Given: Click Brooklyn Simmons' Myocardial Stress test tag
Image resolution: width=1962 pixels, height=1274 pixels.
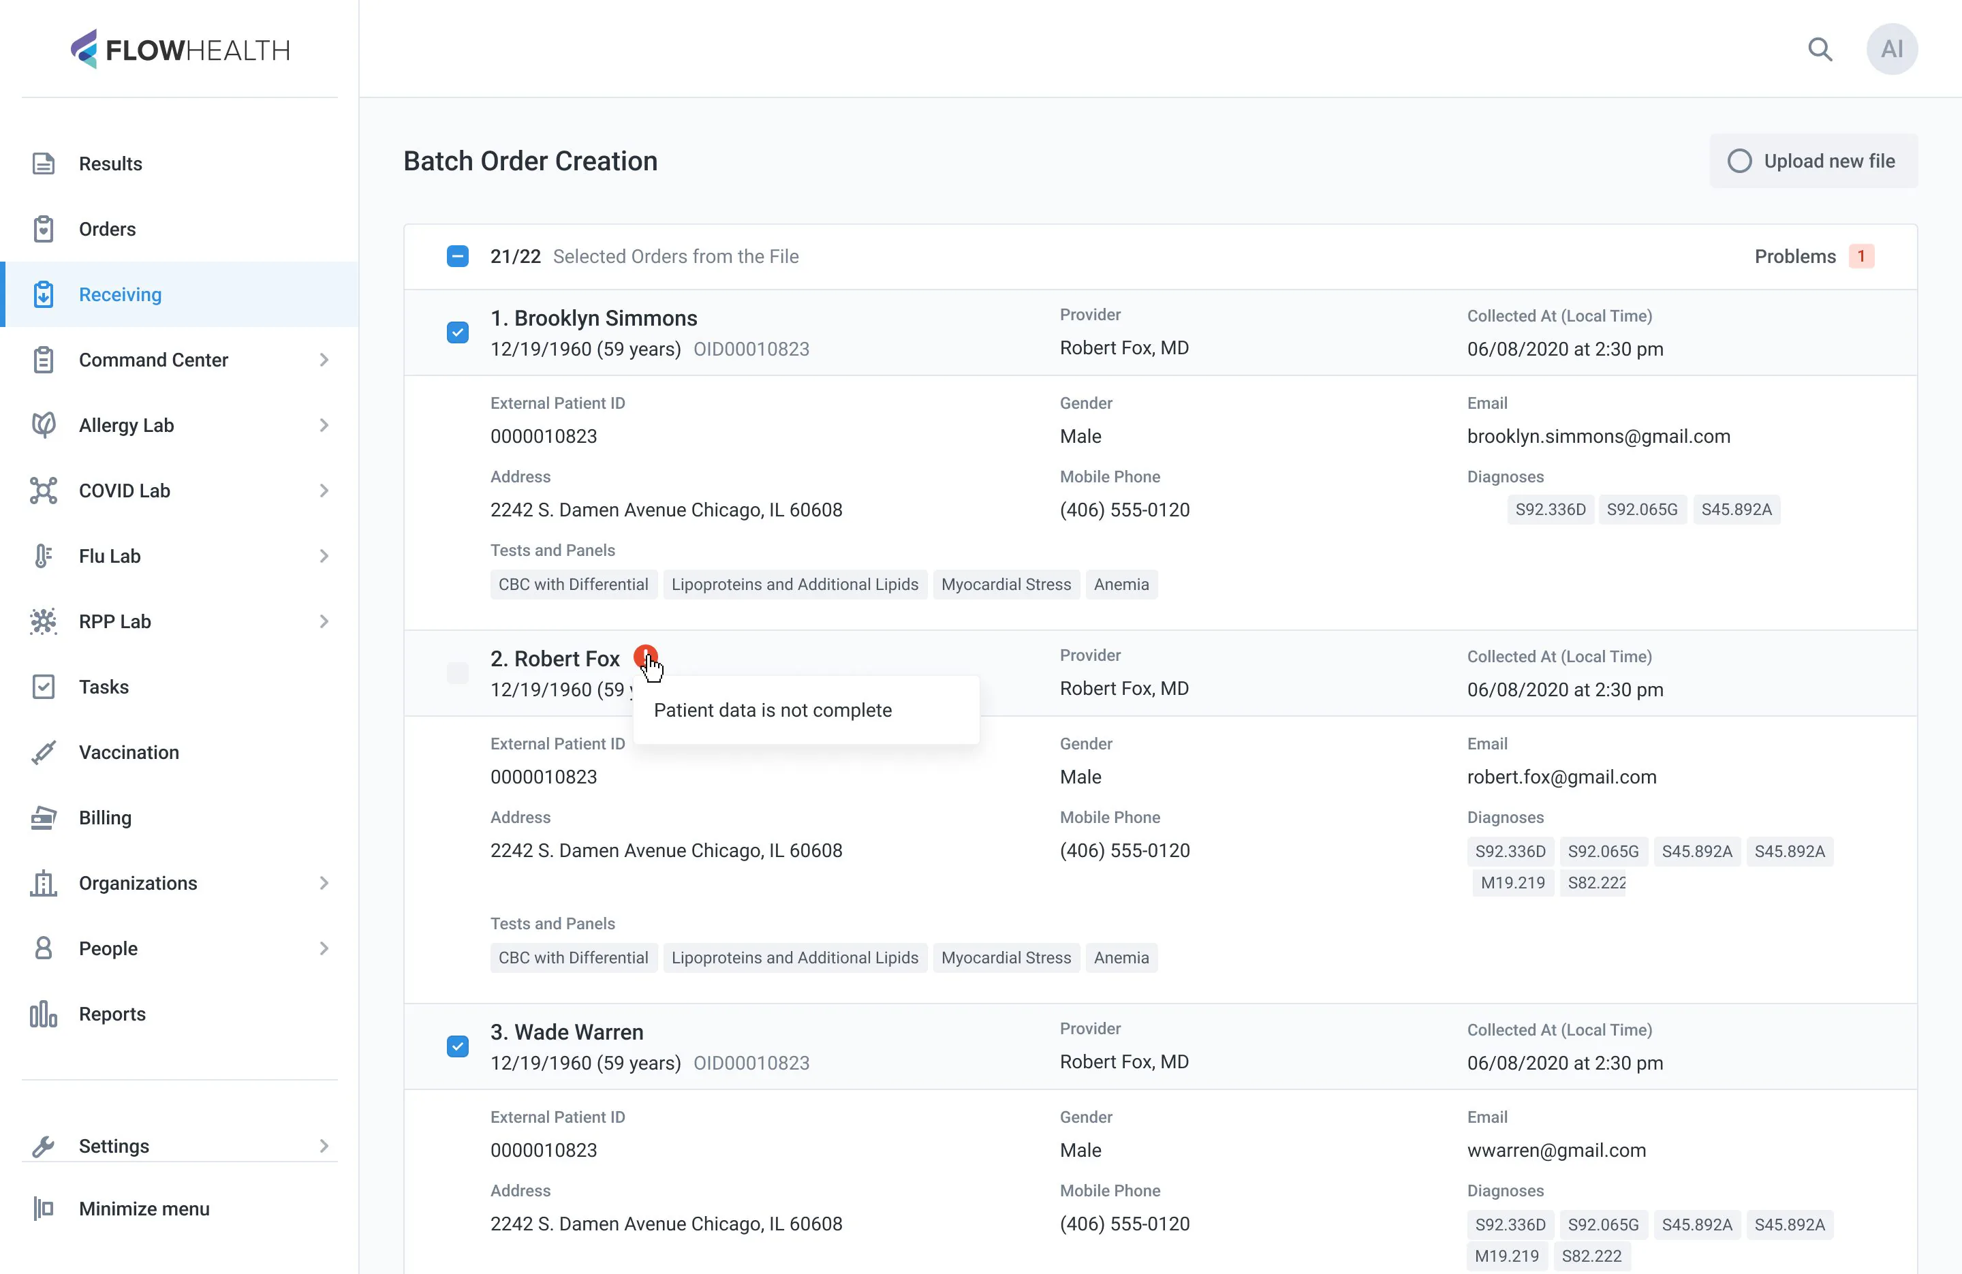Looking at the screenshot, I should (1007, 585).
